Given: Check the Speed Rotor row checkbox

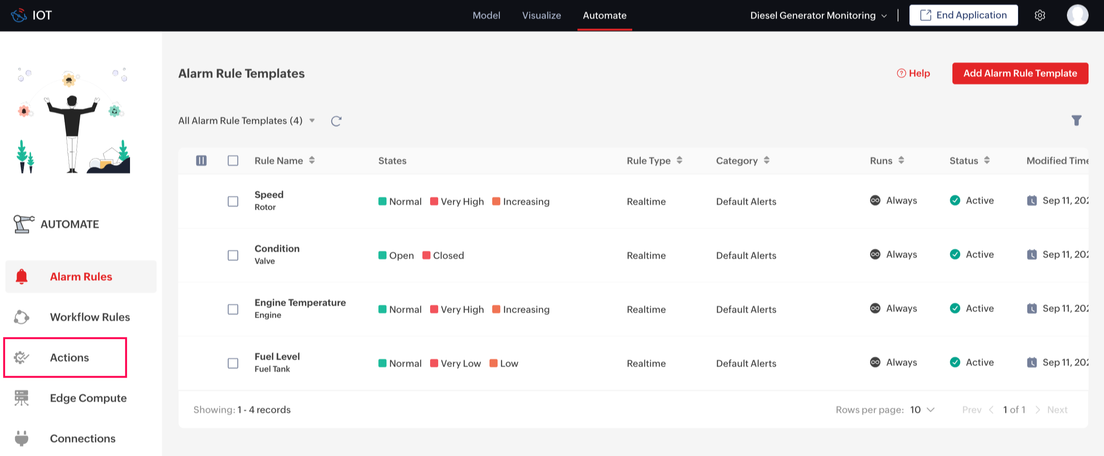Looking at the screenshot, I should [233, 201].
